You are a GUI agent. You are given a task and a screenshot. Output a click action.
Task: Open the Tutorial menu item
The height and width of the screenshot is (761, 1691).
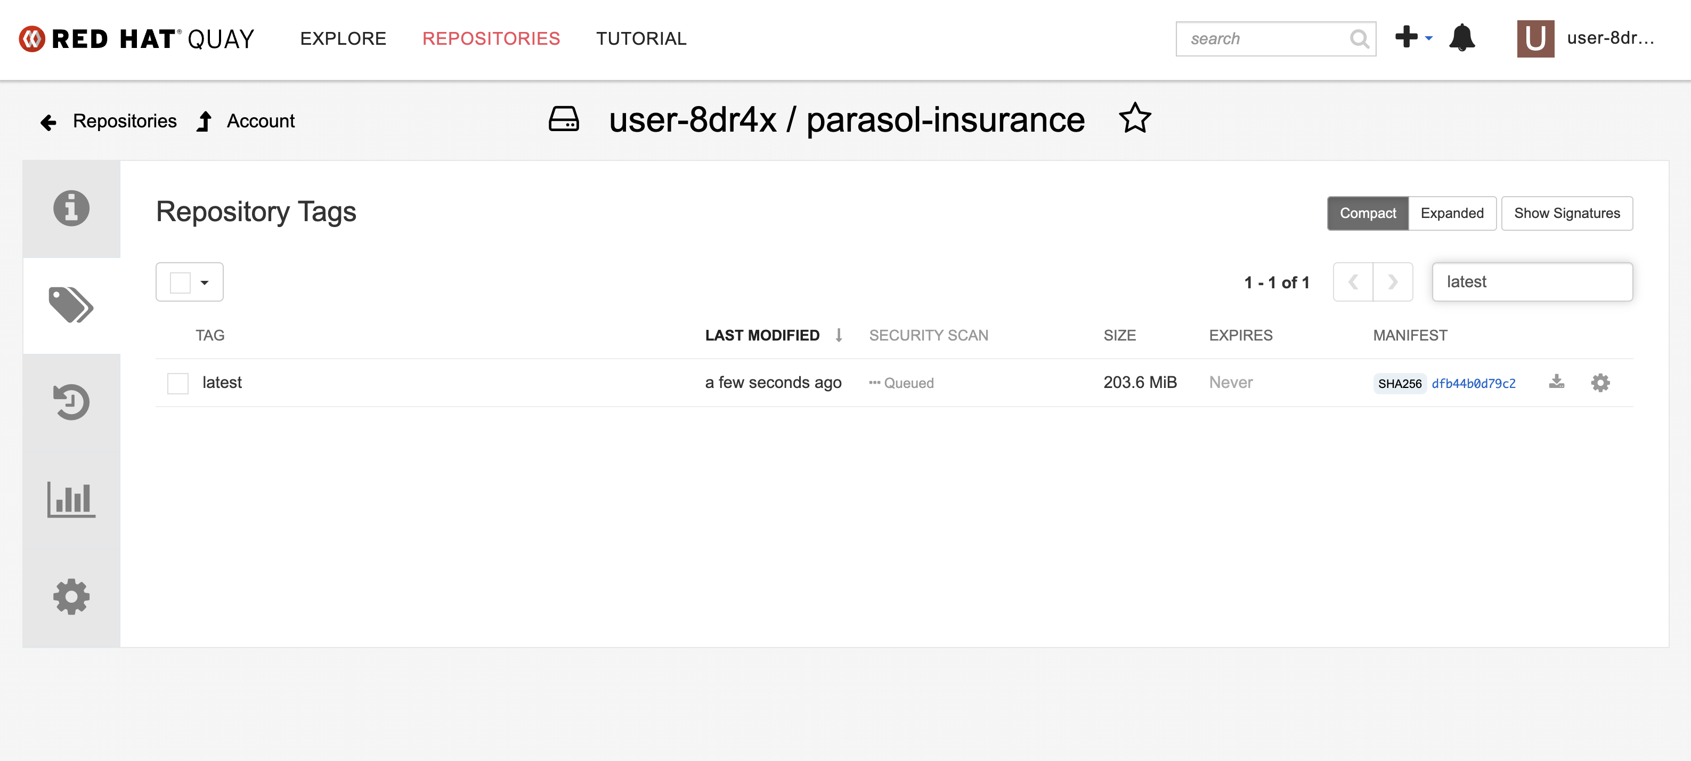tap(641, 39)
